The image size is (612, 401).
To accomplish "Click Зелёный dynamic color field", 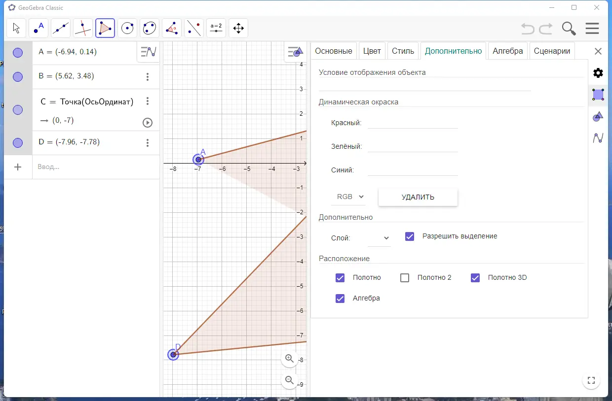I will pyautogui.click(x=413, y=146).
